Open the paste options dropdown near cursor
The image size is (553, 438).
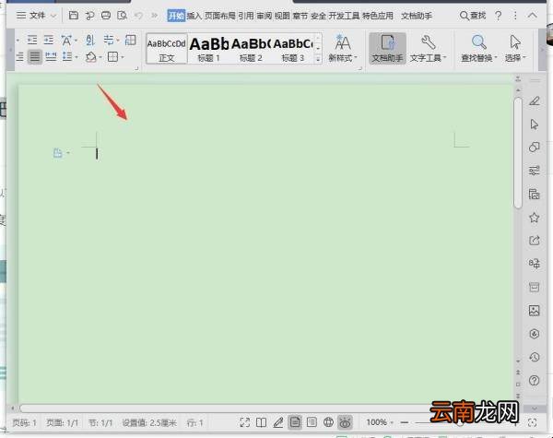(x=68, y=153)
